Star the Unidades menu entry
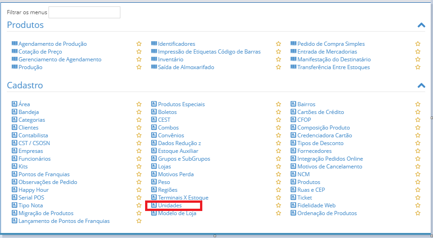Image resolution: width=433 pixels, height=238 pixels. [x=278, y=205]
